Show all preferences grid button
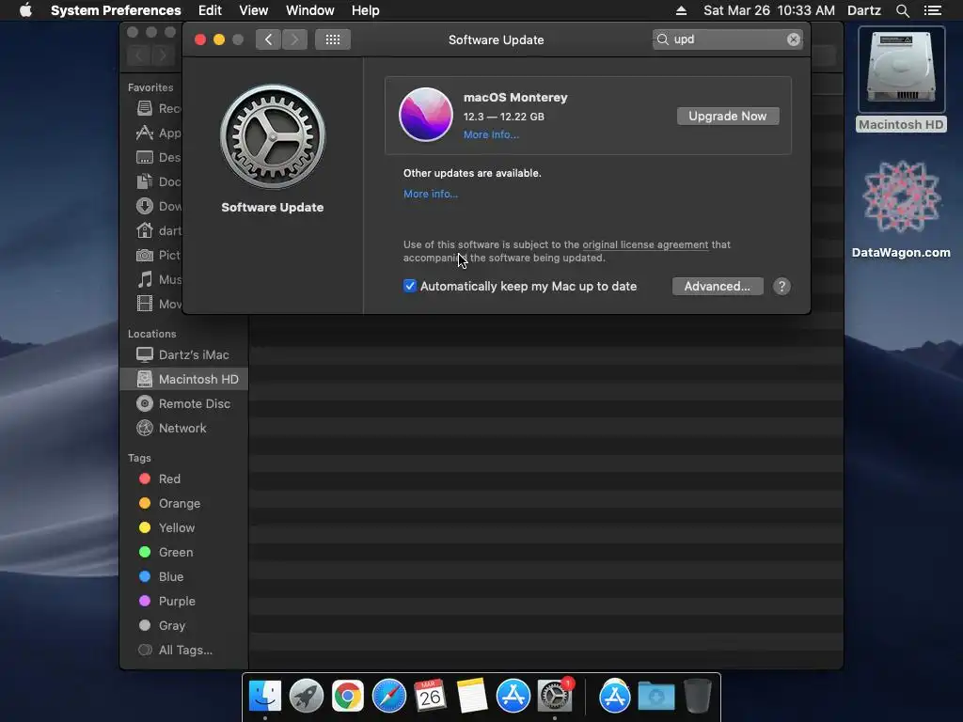 (333, 39)
